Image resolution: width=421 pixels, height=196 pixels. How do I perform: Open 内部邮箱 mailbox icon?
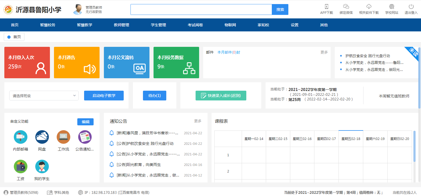21,137
